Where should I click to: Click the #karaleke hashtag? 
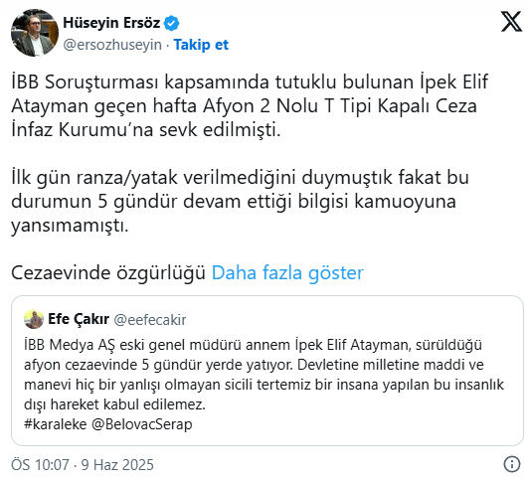pyautogui.click(x=56, y=424)
